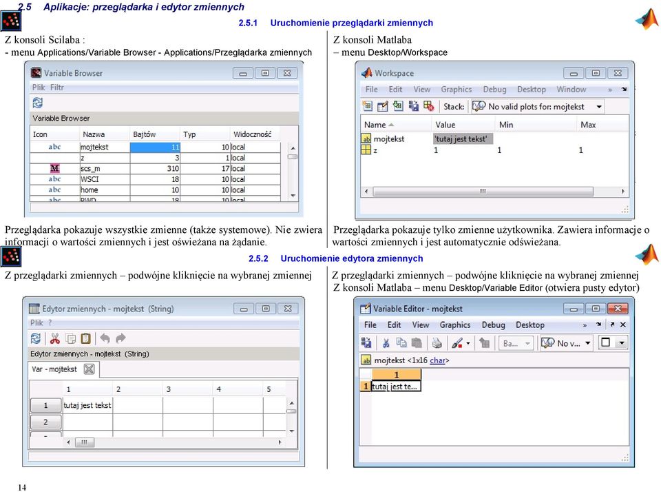This screenshot has width=661, height=492.
Task: Click M icon in scs_m row
Action: tap(55, 168)
